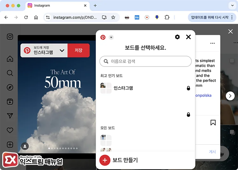Click 보드 만들기 to create a board
Viewport: 238px width, 170px height.
point(125,160)
